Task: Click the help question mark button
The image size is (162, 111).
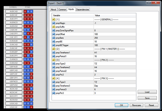Action: [149, 3]
